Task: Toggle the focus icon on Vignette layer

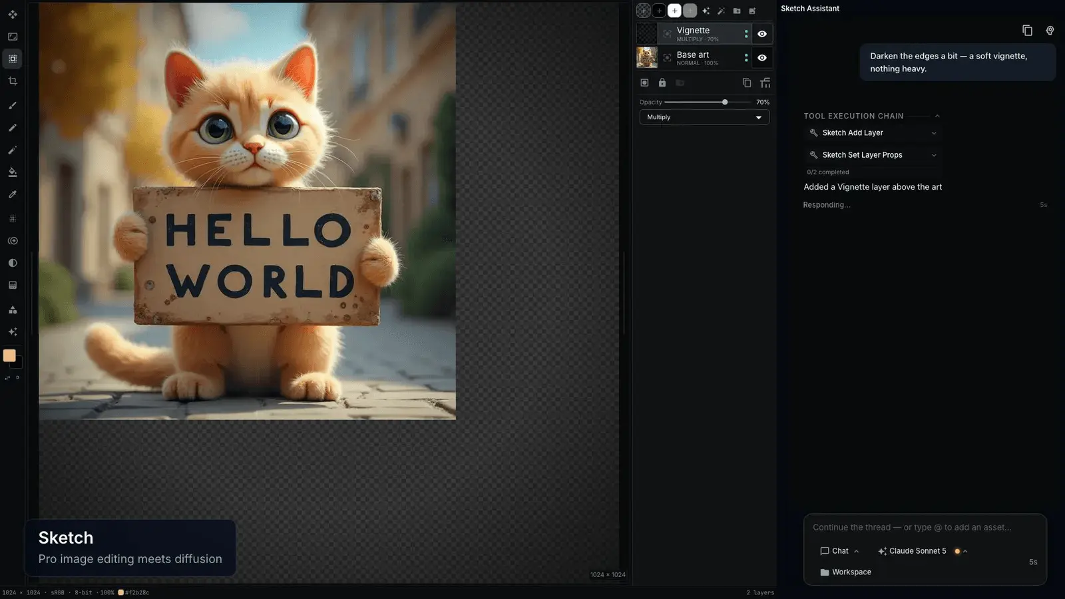Action: [667, 33]
